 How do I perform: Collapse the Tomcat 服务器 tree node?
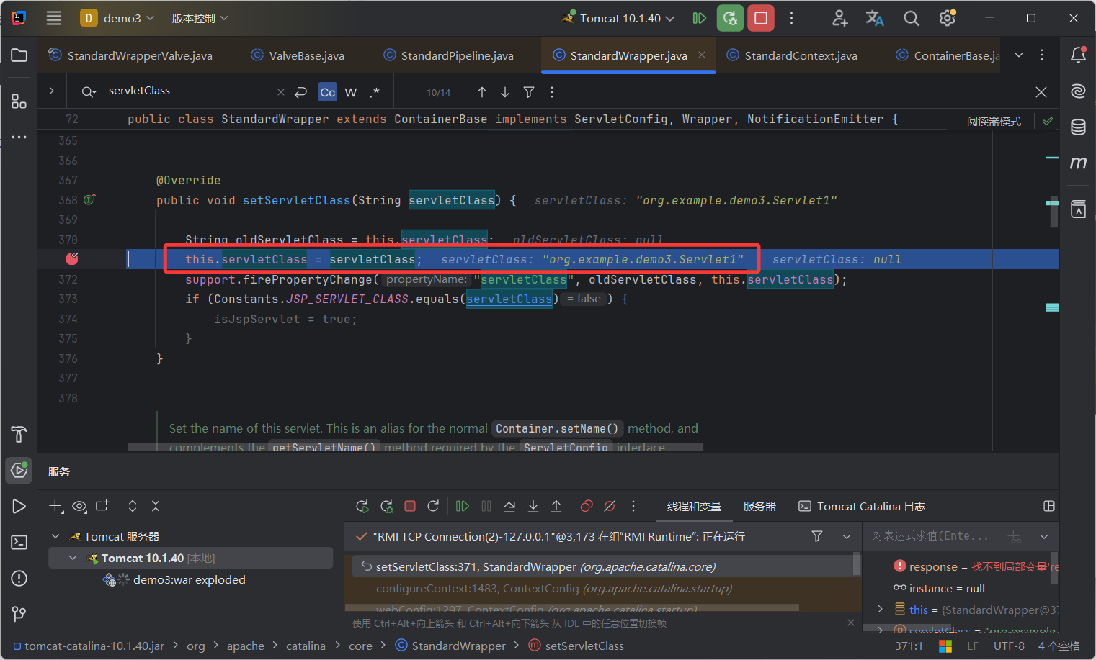tap(55, 536)
